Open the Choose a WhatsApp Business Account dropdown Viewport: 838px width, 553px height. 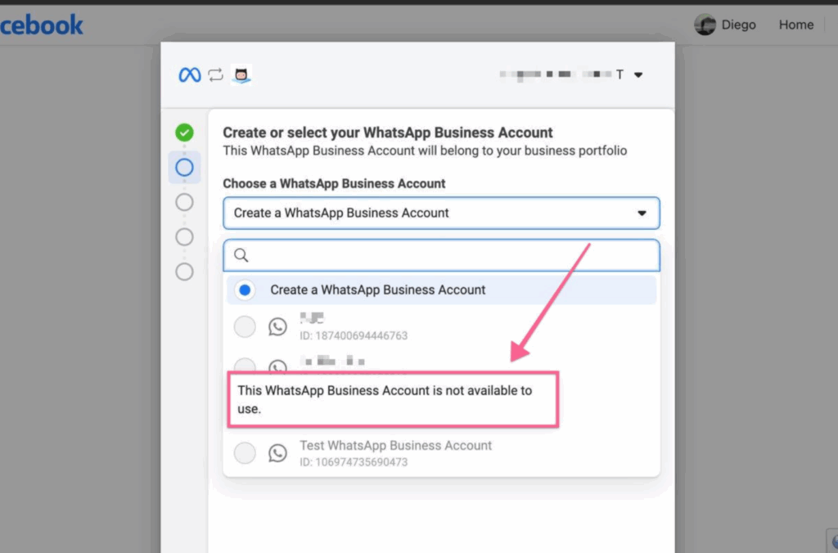tap(440, 213)
